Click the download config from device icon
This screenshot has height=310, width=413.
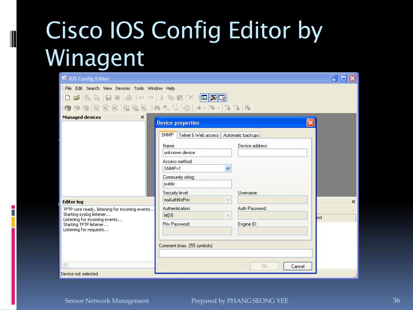(x=97, y=108)
